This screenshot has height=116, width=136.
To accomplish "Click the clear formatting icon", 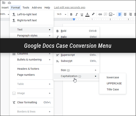I will (x=14, y=102).
